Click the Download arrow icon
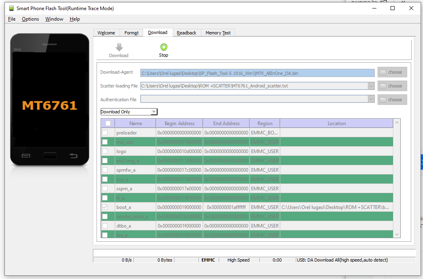This screenshot has width=423, height=279. tap(119, 47)
